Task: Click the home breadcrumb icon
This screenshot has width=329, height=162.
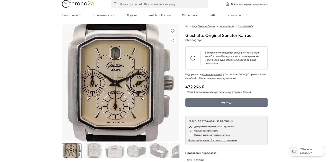Action: coord(187,26)
